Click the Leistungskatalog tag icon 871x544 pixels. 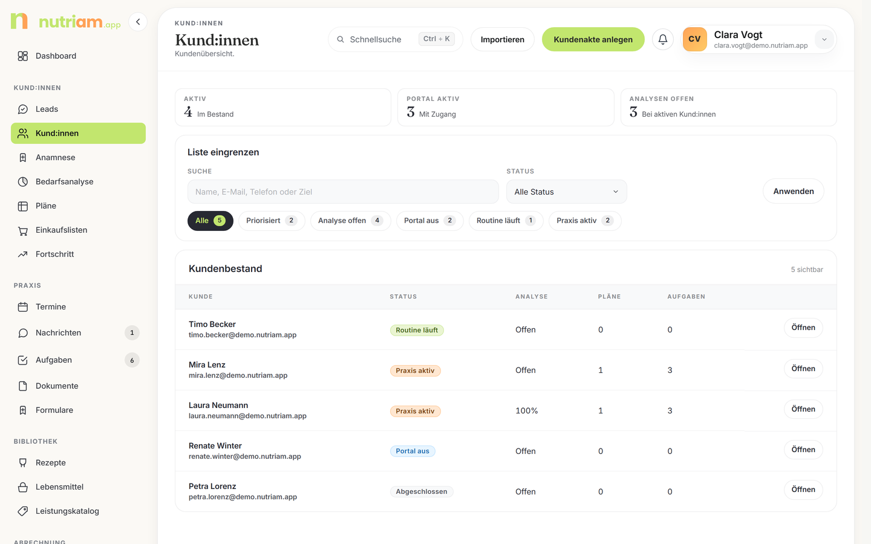coord(23,511)
